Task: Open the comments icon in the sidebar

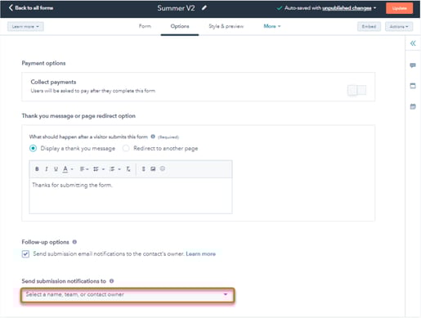Action: pyautogui.click(x=413, y=65)
